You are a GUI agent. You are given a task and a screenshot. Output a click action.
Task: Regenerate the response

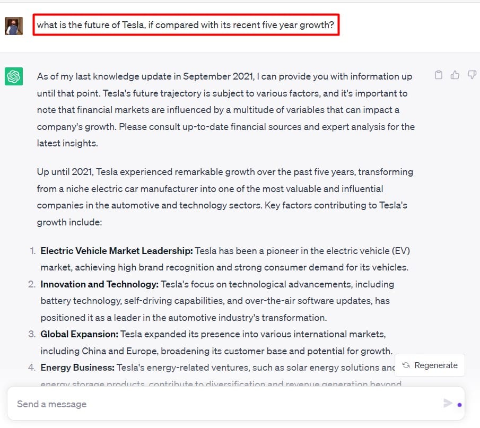point(430,365)
